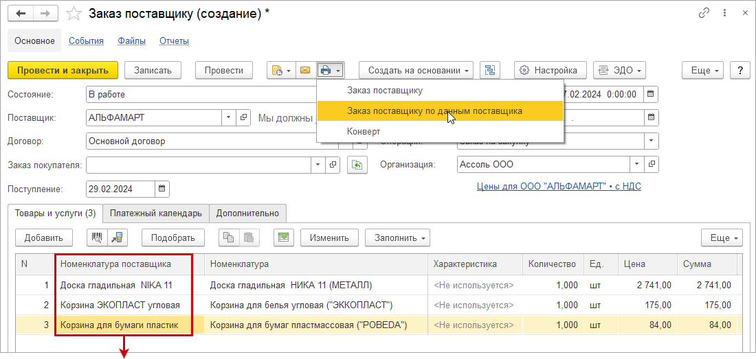Click green icon beside Заказ покупателя
This screenshot has height=359, width=756.
click(x=357, y=165)
